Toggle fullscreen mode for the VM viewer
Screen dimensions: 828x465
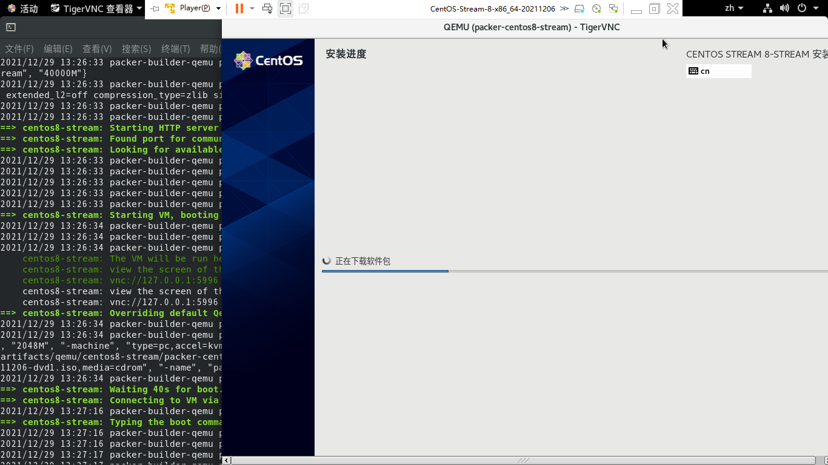point(285,9)
